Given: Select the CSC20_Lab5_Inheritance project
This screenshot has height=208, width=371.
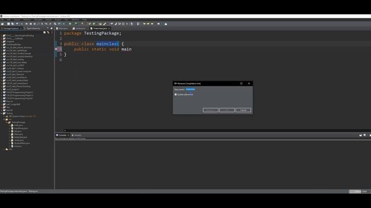Looking at the screenshot, I should [x=17, y=83].
